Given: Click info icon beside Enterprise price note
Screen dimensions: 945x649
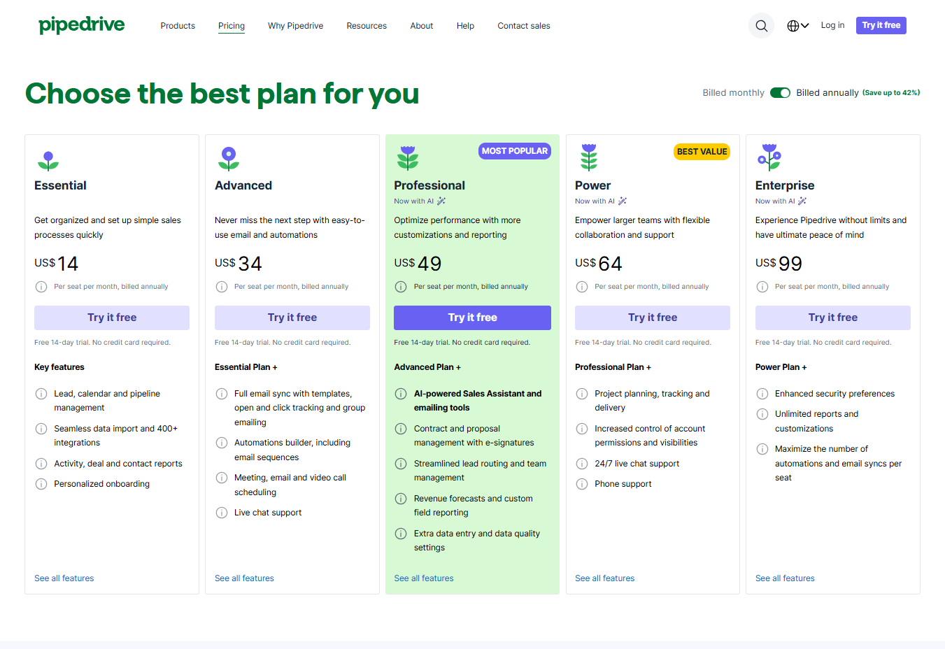Looking at the screenshot, I should (762, 287).
